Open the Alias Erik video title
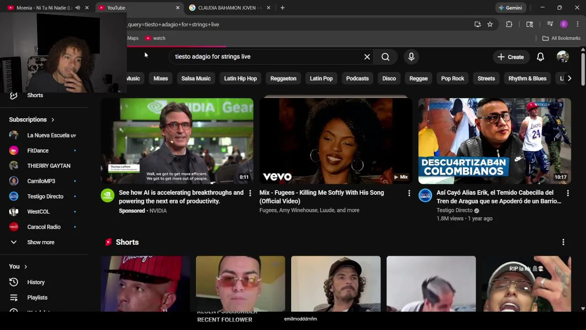The height and width of the screenshot is (330, 586). click(x=499, y=197)
